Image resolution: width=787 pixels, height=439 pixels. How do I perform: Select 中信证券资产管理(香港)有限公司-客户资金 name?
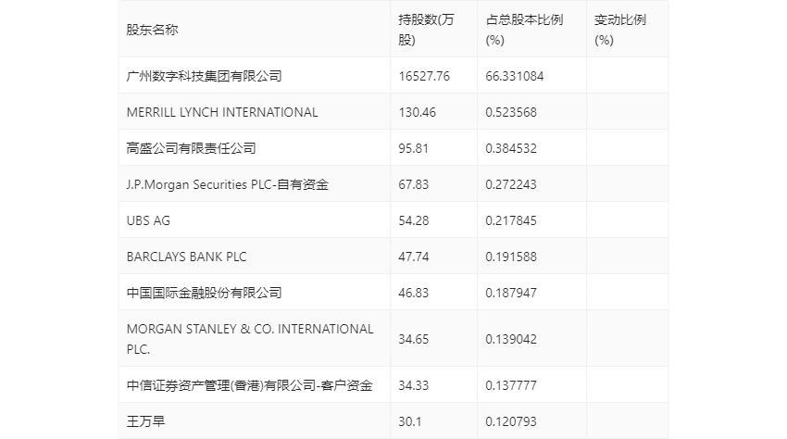point(249,385)
